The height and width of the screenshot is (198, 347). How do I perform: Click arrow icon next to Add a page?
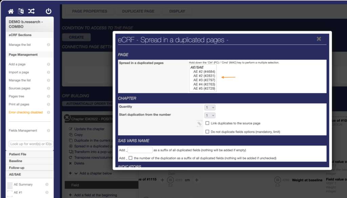pyautogui.click(x=48, y=64)
